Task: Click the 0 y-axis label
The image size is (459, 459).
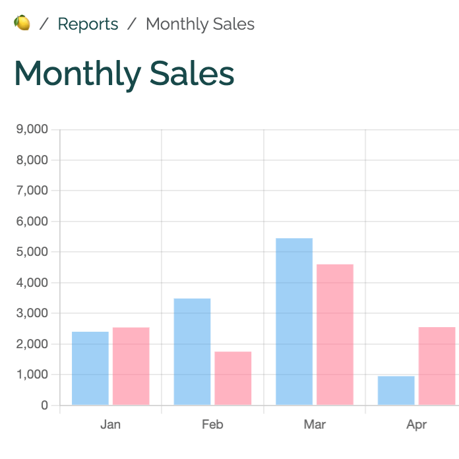Action: [x=45, y=406]
